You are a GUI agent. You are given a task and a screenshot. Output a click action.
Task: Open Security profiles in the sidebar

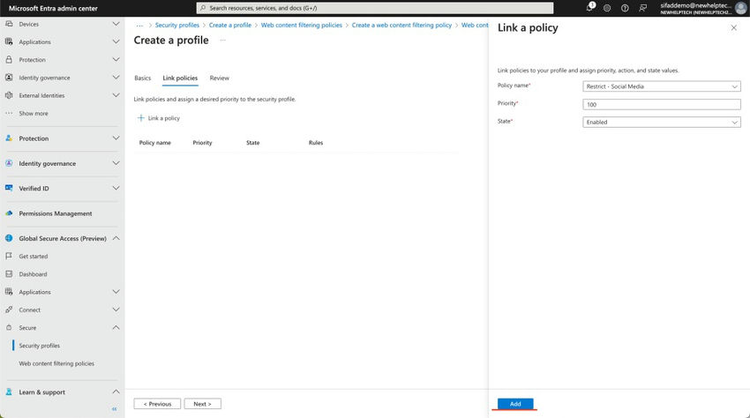pyautogui.click(x=39, y=346)
